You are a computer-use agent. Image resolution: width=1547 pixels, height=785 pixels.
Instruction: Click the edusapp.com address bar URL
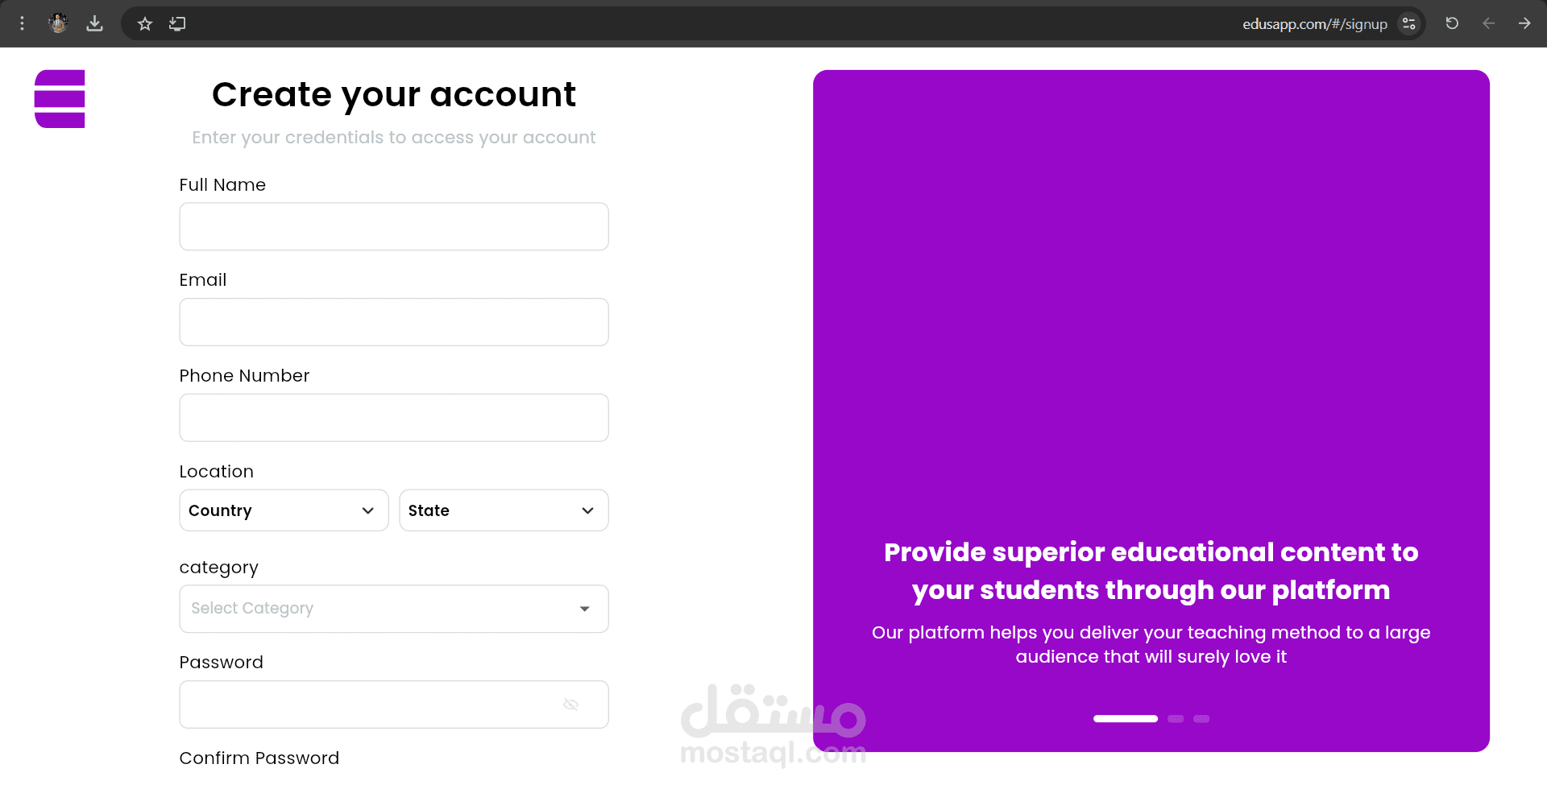click(x=1314, y=24)
